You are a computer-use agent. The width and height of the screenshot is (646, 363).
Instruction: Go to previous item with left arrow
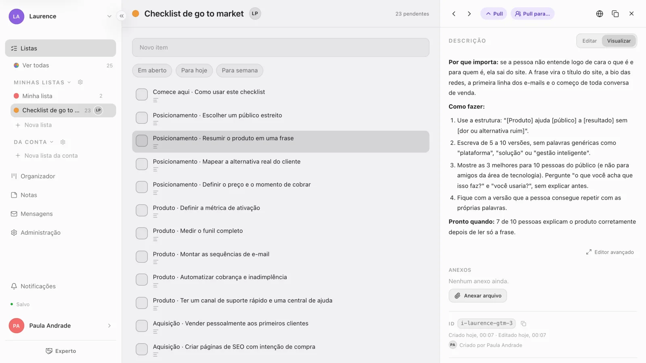tap(454, 14)
